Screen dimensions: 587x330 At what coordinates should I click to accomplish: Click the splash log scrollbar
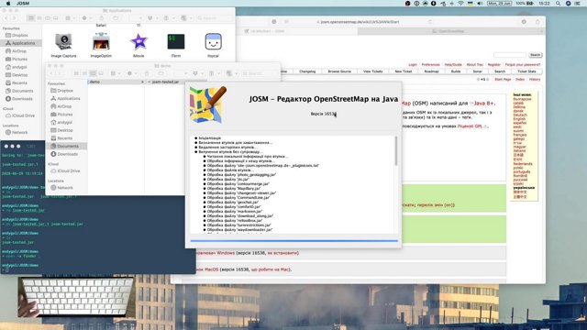pos(396,150)
